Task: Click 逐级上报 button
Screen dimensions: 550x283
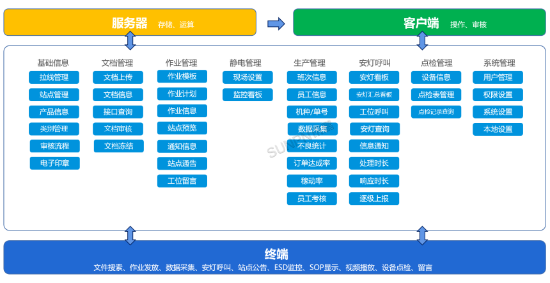Action: point(374,198)
